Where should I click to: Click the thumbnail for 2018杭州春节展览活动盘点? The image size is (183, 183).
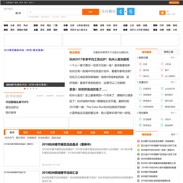point(22,155)
